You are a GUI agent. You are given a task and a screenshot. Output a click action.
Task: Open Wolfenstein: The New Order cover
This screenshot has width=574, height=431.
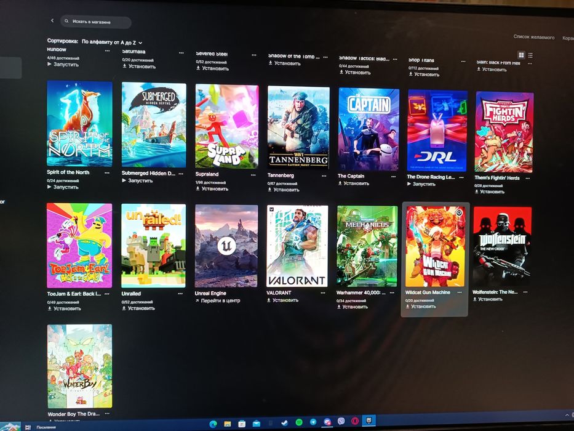[502, 246]
